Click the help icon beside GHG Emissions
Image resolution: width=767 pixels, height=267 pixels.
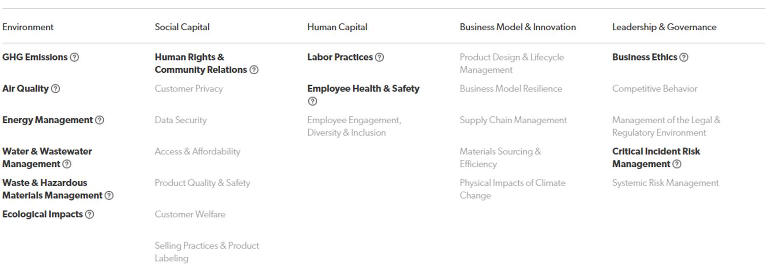click(x=75, y=57)
